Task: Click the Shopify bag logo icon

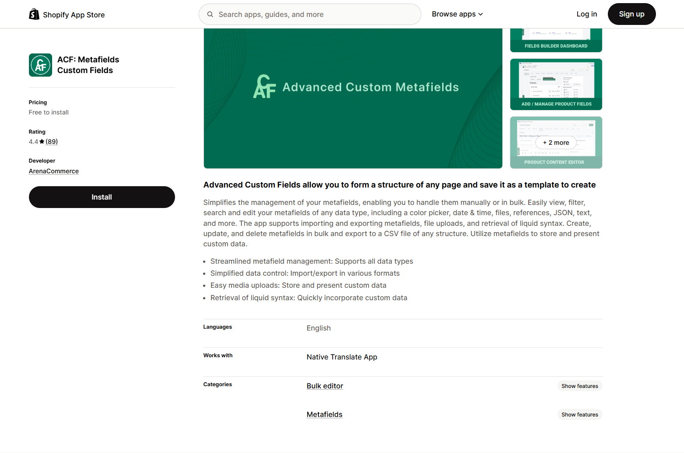Action: point(34,14)
